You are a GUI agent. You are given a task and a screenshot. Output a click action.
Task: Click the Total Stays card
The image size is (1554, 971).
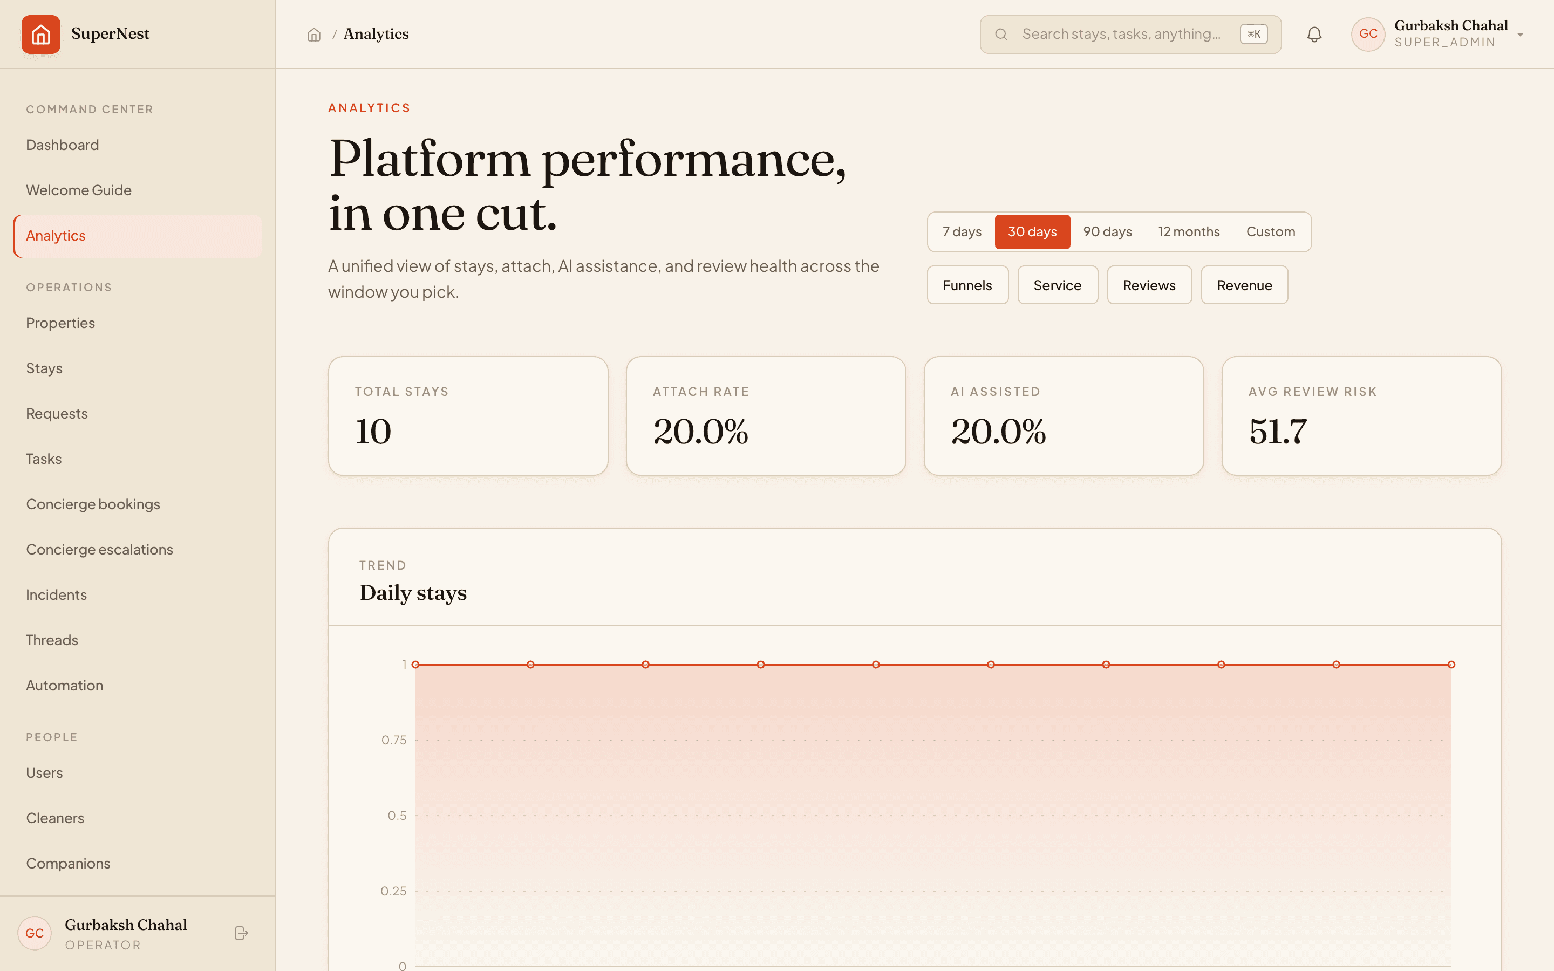[x=468, y=416]
